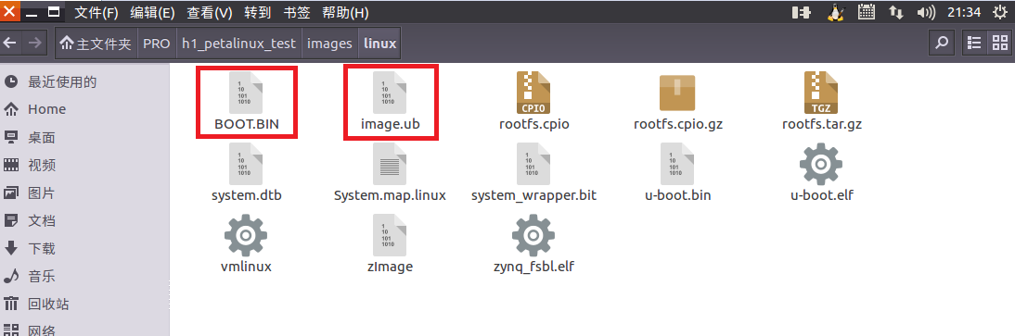Viewport: 1015px width, 336px height.
Task: Open the volume indicator in top panel
Action: point(926,12)
